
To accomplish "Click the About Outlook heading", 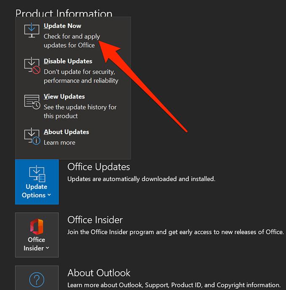I will coord(99,273).
